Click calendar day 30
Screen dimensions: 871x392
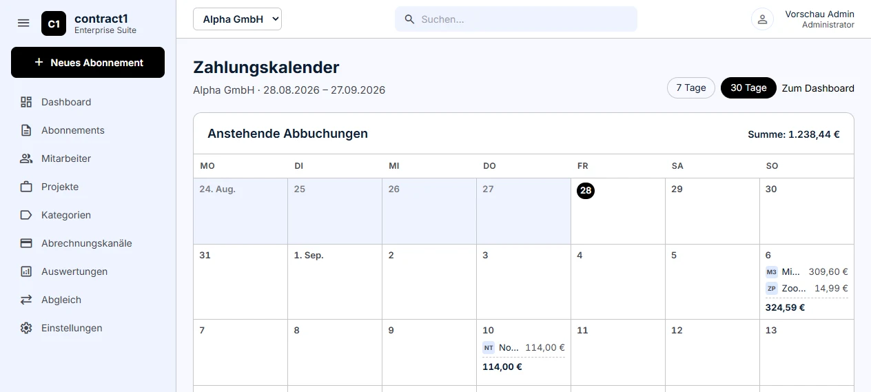coord(807,212)
